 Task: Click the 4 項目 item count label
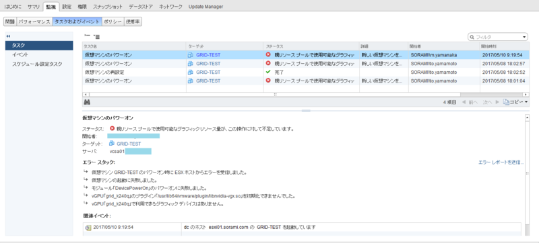[449, 102]
